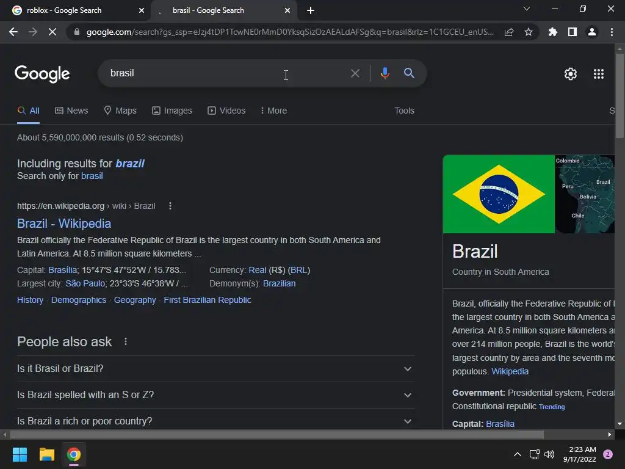Viewport: 625px width, 469px height.
Task: Open the São Paulo link
Action: [x=85, y=283]
